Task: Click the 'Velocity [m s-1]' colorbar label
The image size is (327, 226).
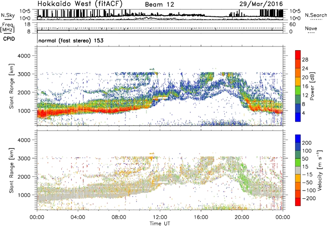Action: [x=320, y=171]
